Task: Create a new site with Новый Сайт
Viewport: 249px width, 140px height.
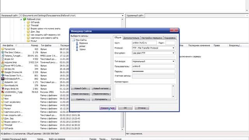Action: pos(81,88)
